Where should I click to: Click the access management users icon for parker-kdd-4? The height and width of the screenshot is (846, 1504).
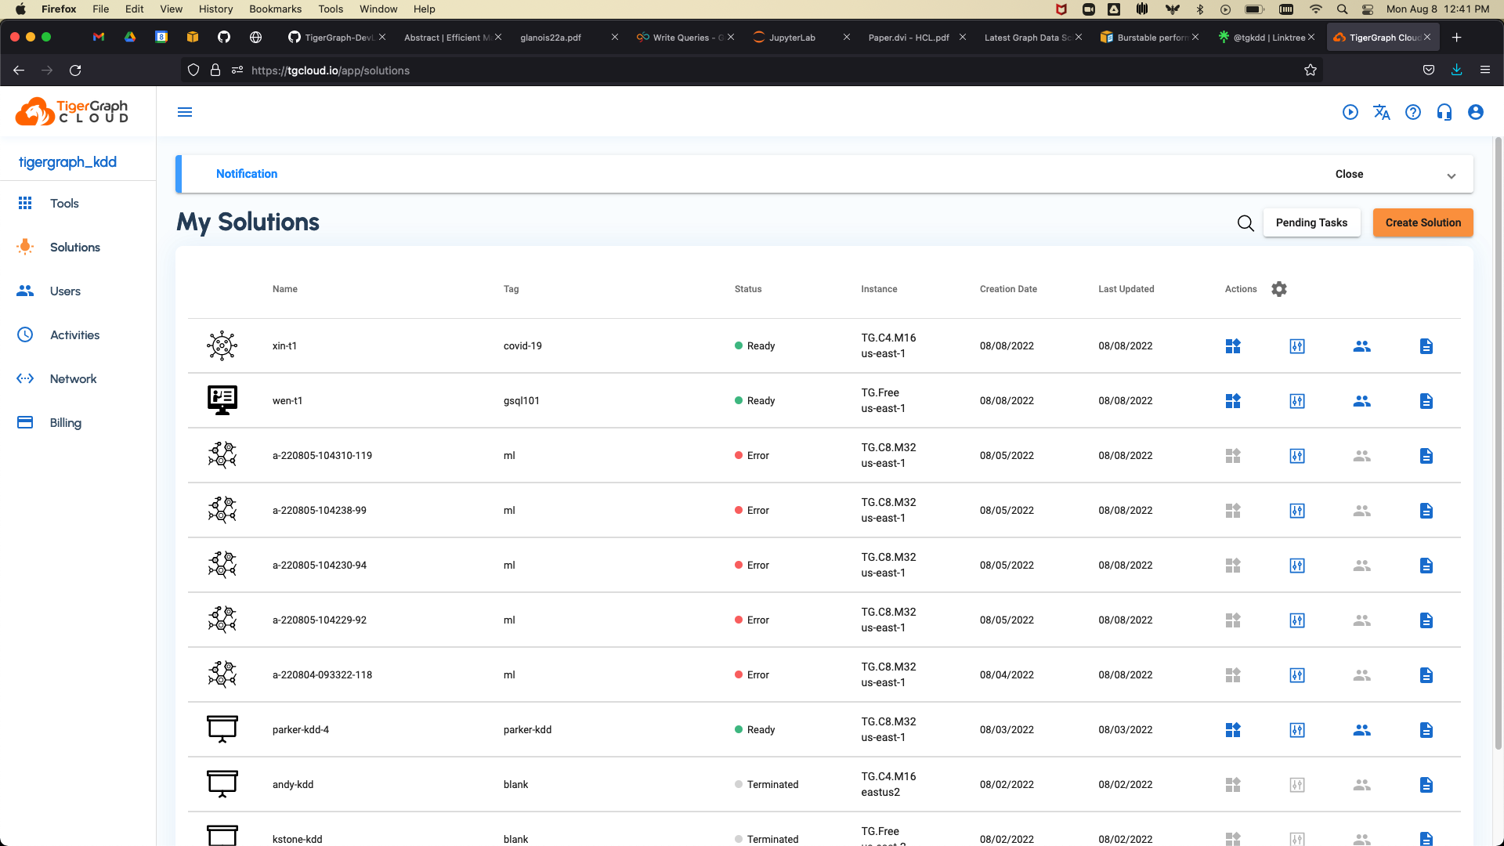pyautogui.click(x=1362, y=730)
